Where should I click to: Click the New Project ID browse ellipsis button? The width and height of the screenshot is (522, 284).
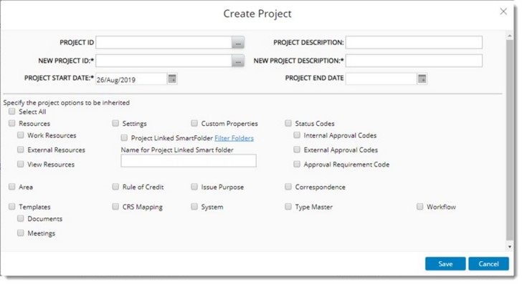238,61
